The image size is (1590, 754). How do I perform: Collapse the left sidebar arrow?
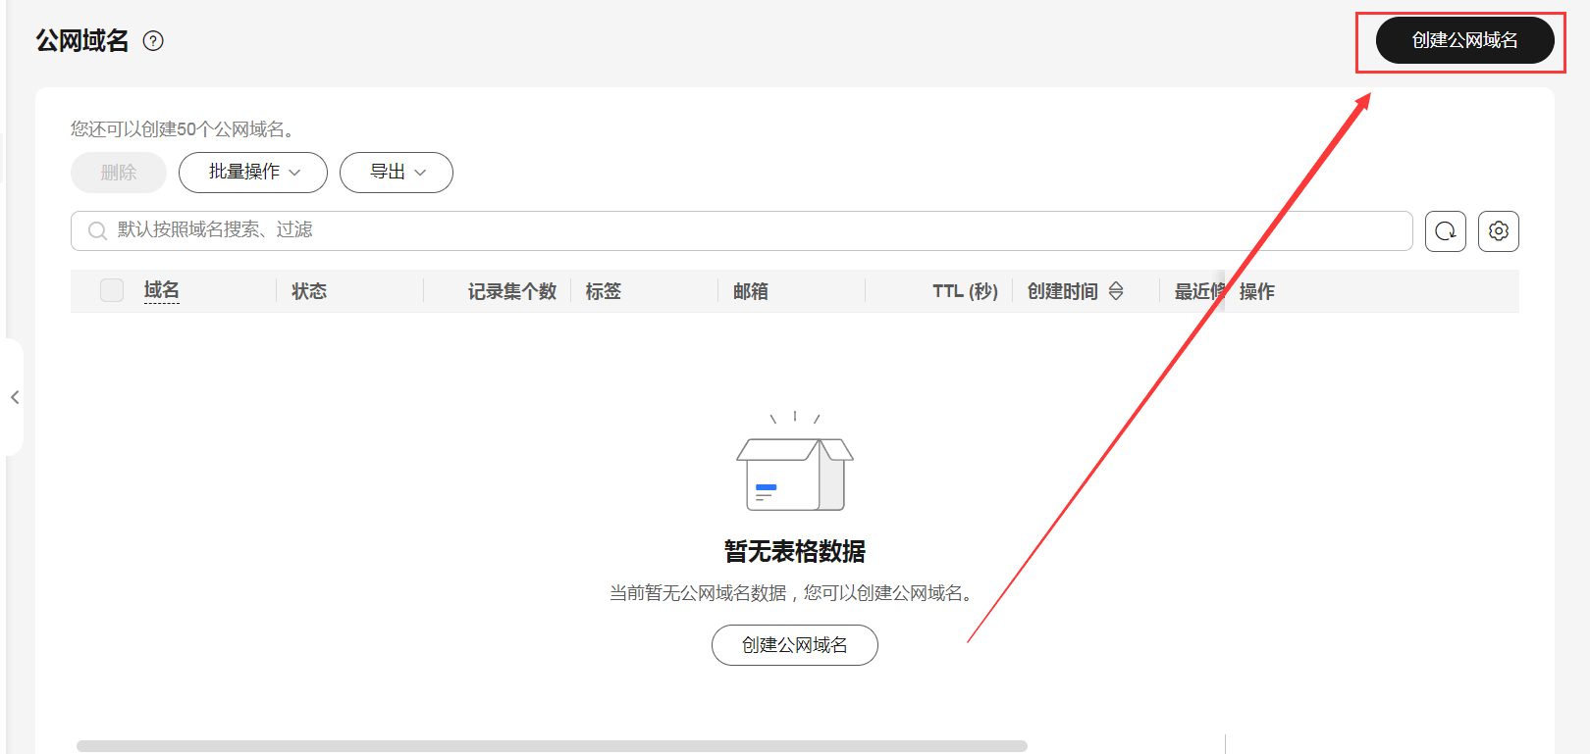coord(15,397)
